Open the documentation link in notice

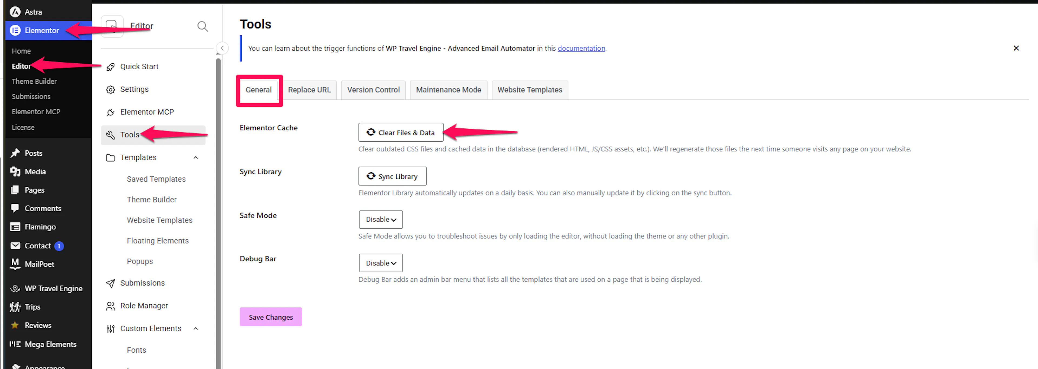581,48
